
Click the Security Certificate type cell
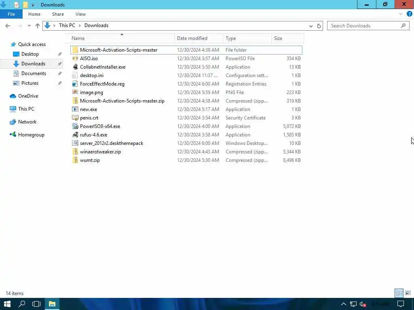[x=245, y=118]
